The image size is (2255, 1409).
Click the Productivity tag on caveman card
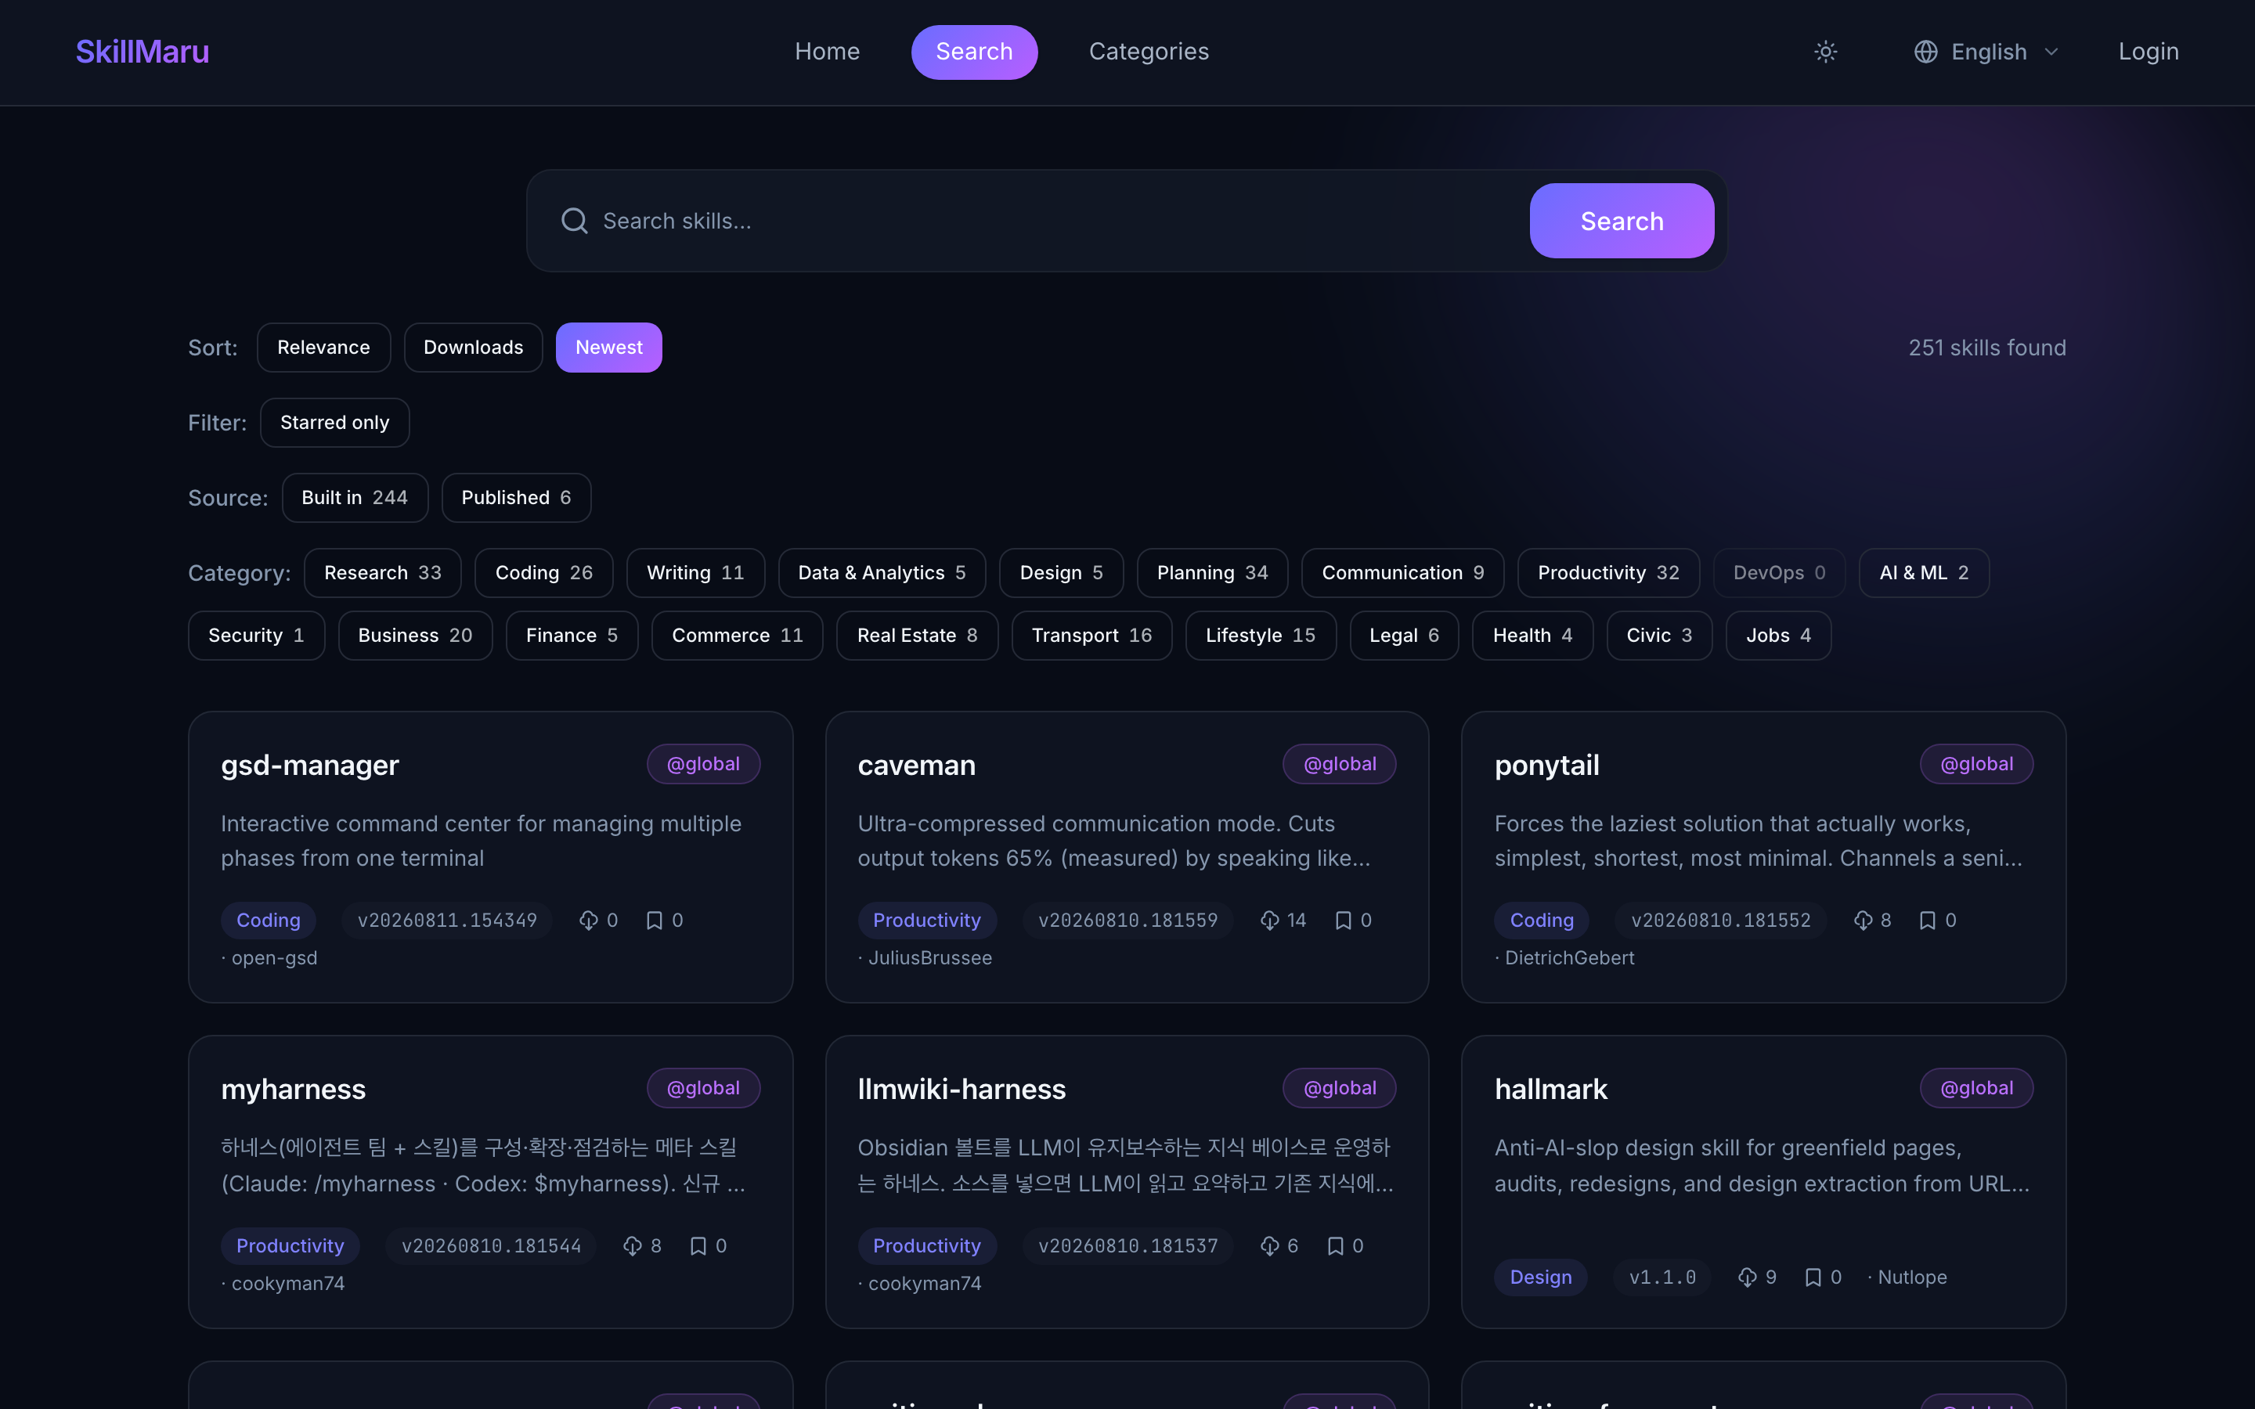927,921
